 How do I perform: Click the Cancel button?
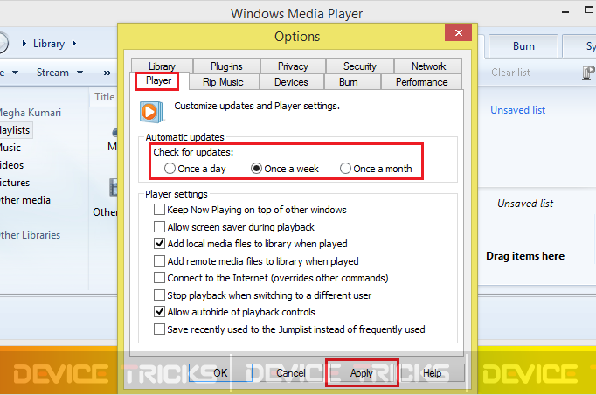tap(290, 373)
